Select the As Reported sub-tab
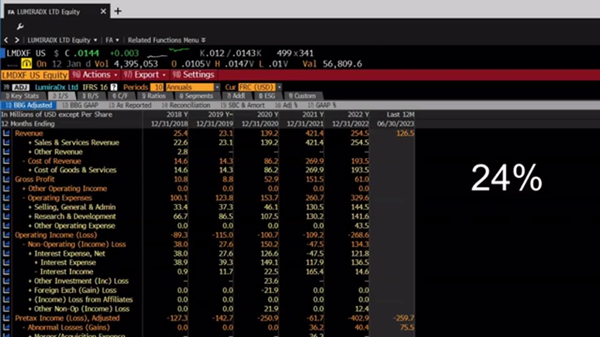This screenshot has width=600, height=337. click(130, 105)
